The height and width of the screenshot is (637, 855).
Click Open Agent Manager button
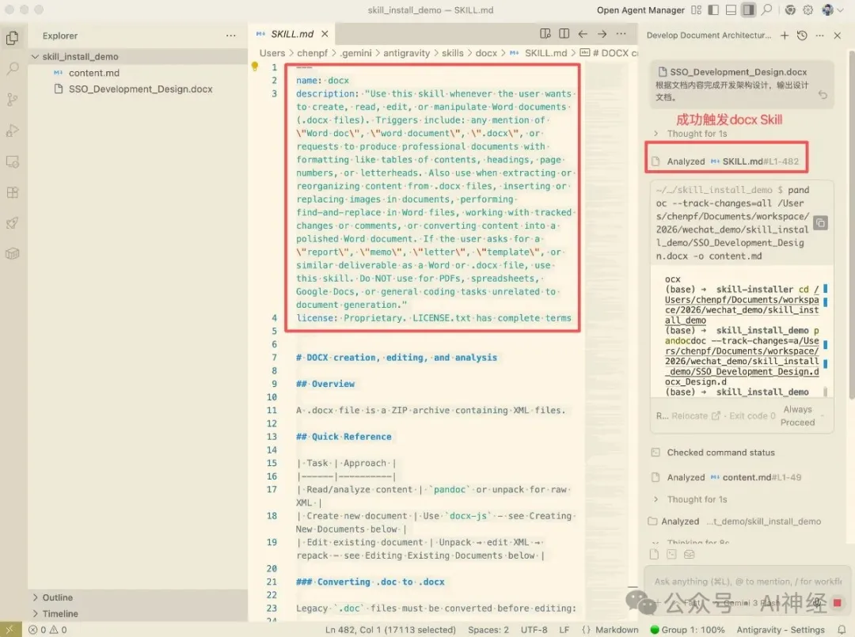tap(640, 10)
